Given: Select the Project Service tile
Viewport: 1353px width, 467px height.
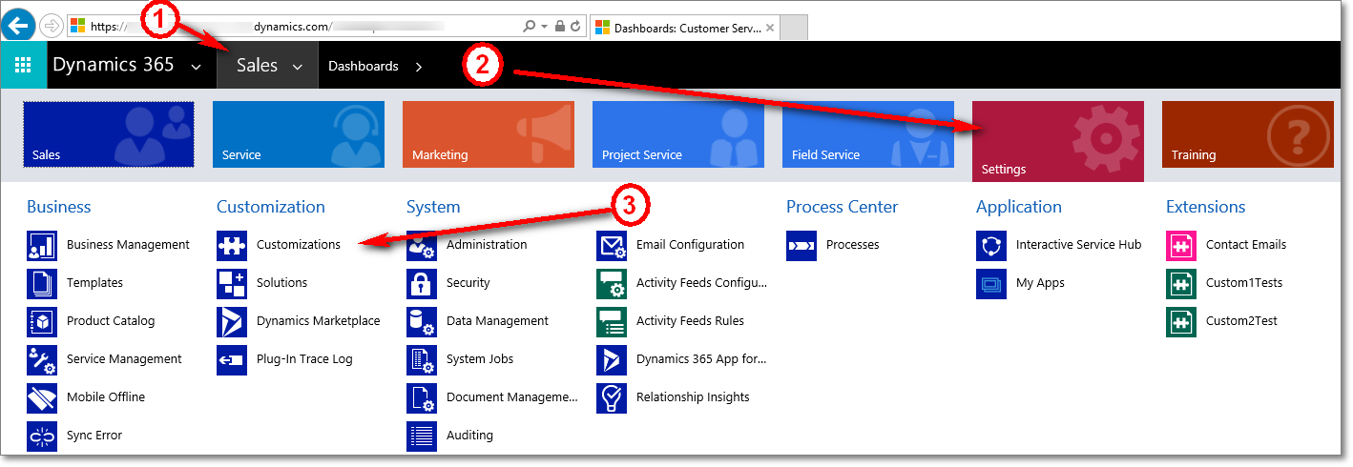Looking at the screenshot, I should [678, 134].
